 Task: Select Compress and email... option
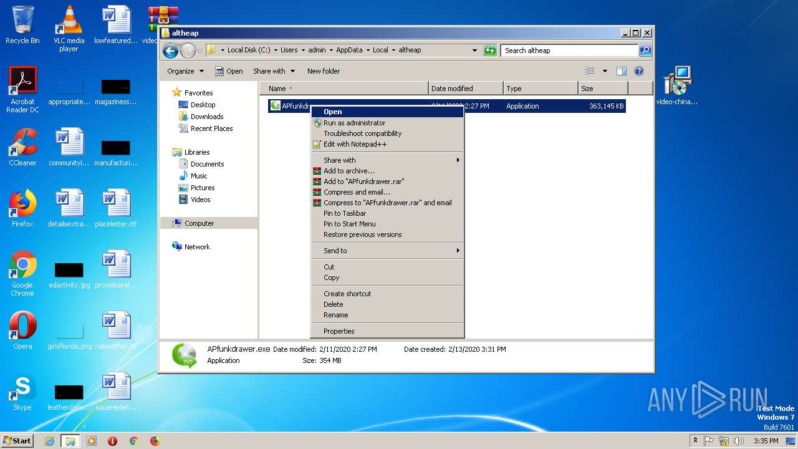point(387,192)
